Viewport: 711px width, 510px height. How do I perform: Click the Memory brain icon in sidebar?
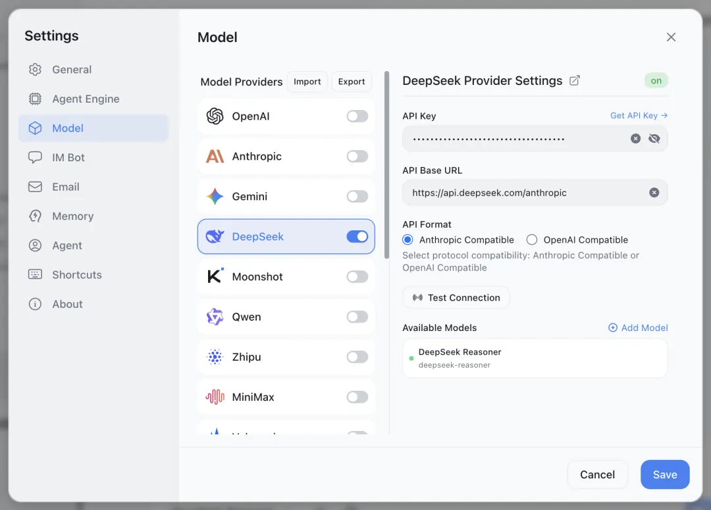pos(35,216)
